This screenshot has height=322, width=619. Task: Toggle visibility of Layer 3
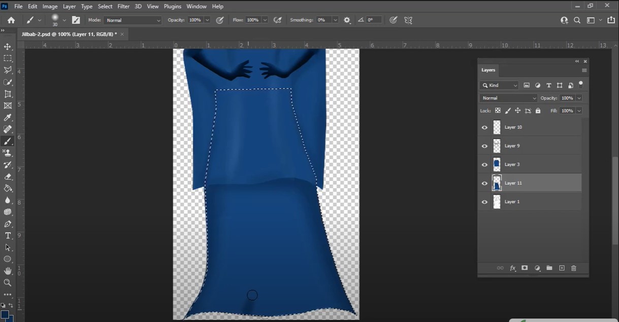pos(484,165)
